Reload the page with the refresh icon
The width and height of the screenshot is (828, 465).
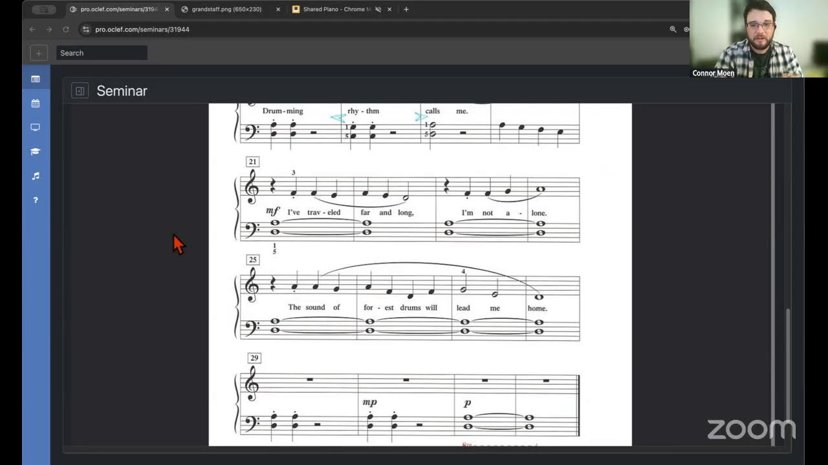(x=66, y=29)
